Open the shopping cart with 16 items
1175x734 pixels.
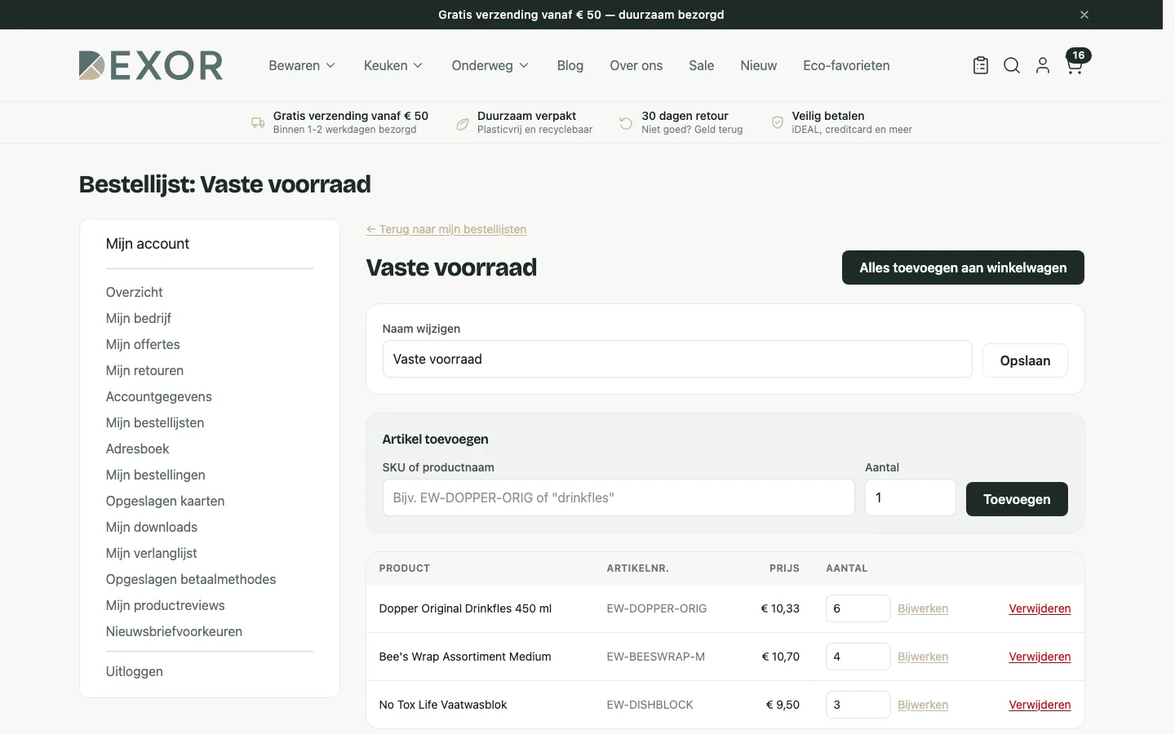click(1076, 62)
